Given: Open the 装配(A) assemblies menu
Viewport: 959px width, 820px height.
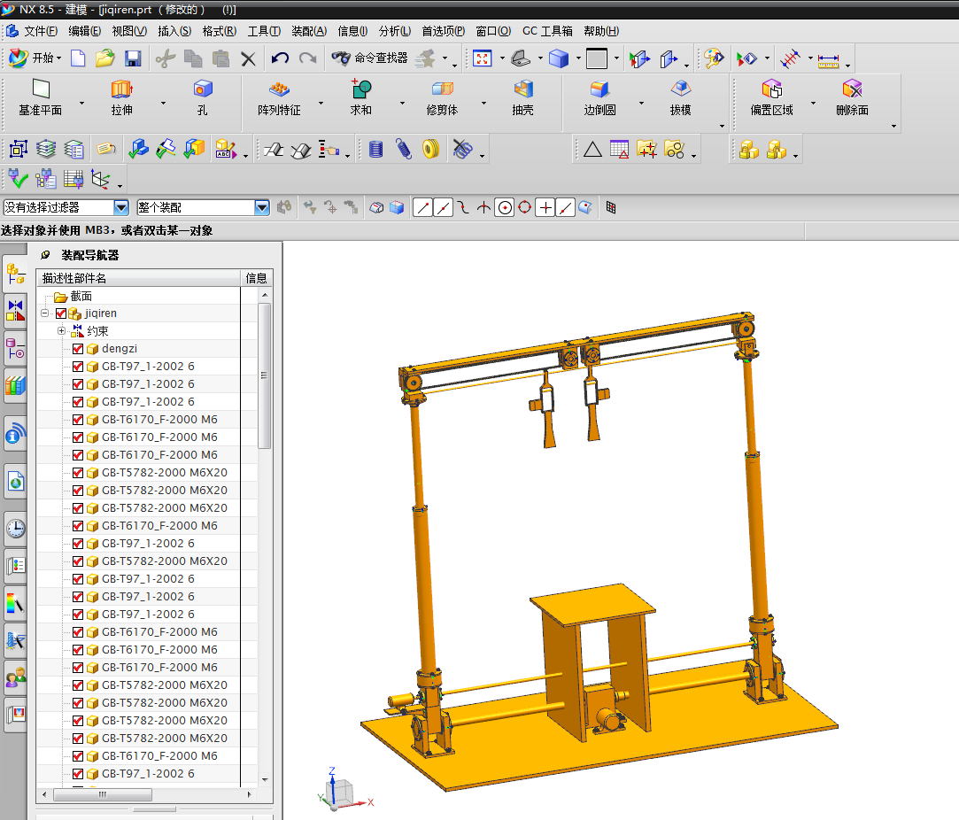Looking at the screenshot, I should 308,31.
